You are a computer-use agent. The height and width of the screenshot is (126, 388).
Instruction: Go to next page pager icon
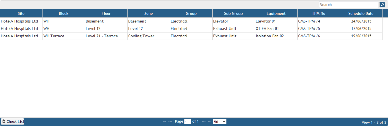pos(204,122)
